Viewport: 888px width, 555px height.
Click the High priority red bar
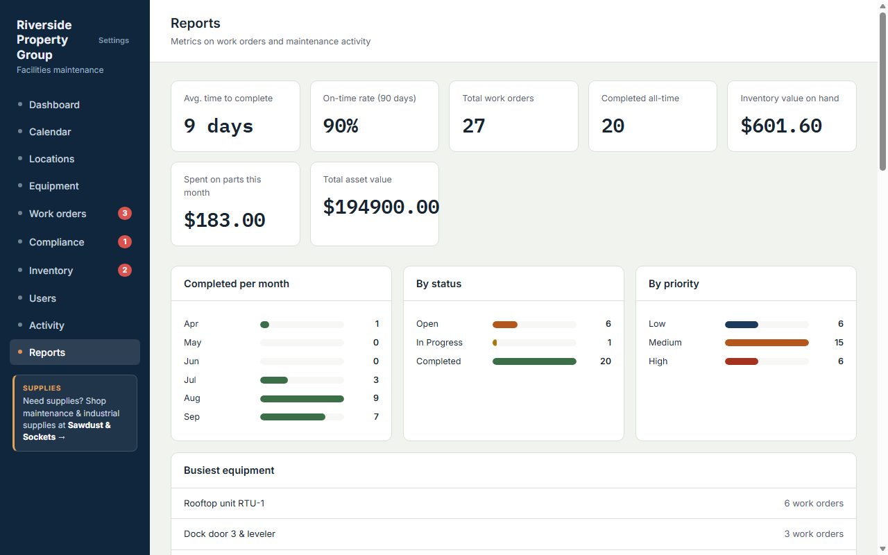(x=742, y=361)
